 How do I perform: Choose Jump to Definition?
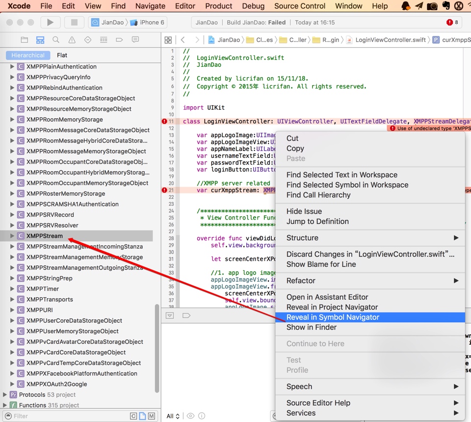point(370,222)
